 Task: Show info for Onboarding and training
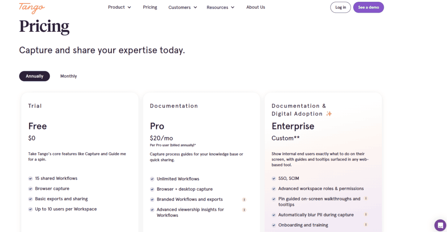coord(366,225)
